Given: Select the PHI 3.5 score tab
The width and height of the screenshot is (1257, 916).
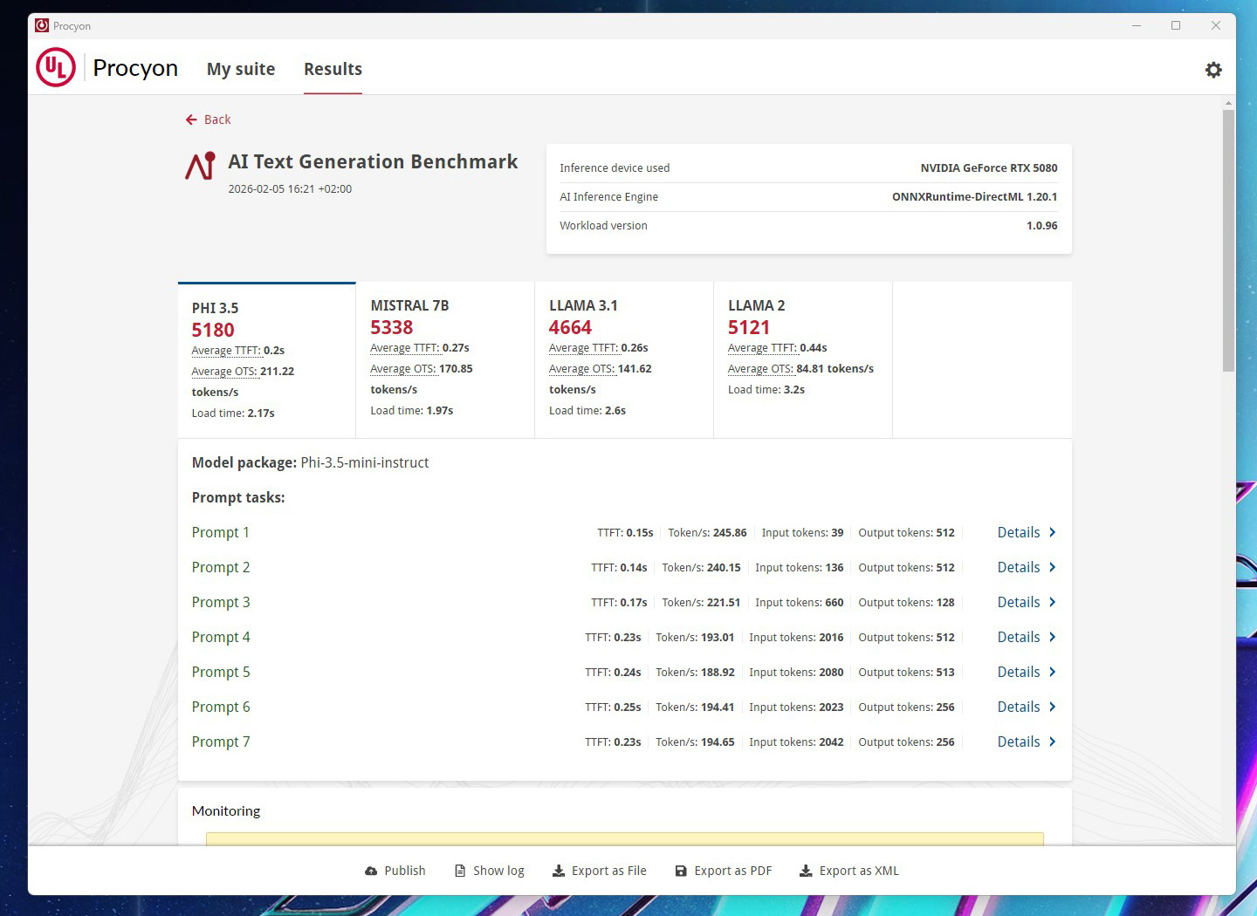Looking at the screenshot, I should point(266,359).
